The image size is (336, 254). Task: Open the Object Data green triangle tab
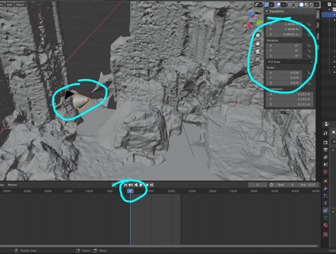(x=326, y=218)
